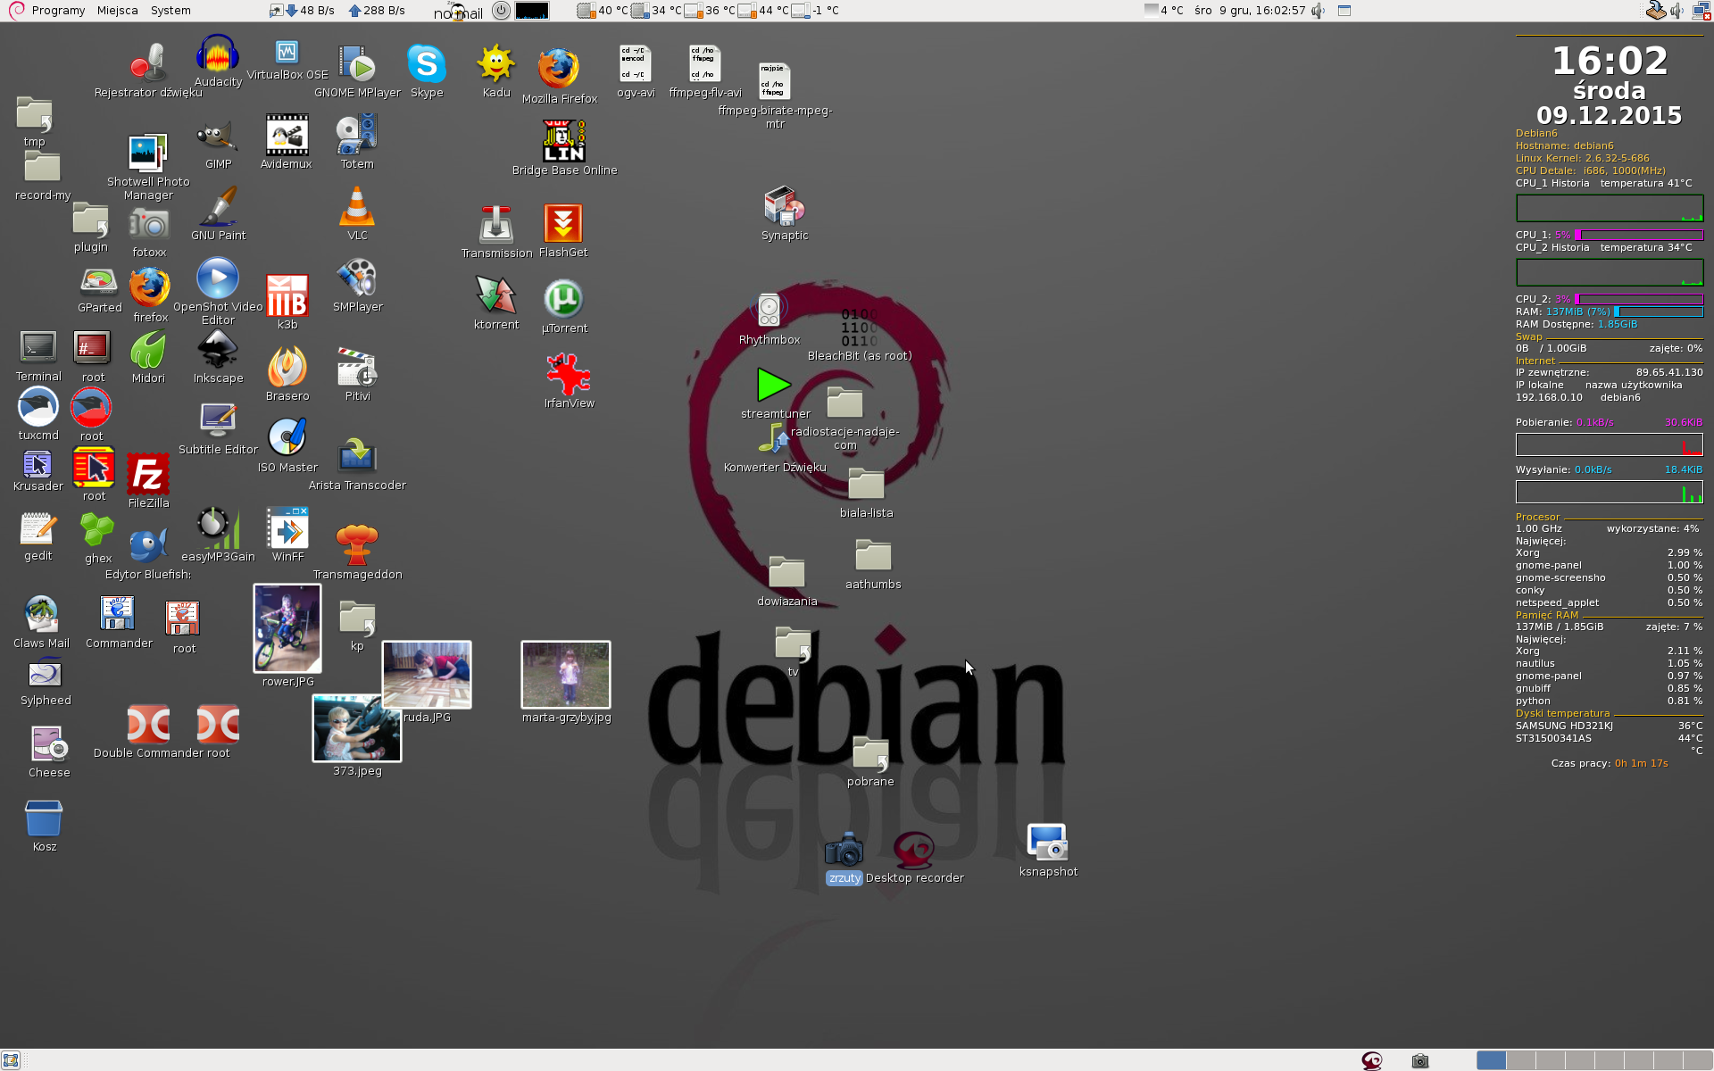This screenshot has width=1714, height=1071.
Task: Open the Rhythmbox icon
Action: pyautogui.click(x=769, y=311)
